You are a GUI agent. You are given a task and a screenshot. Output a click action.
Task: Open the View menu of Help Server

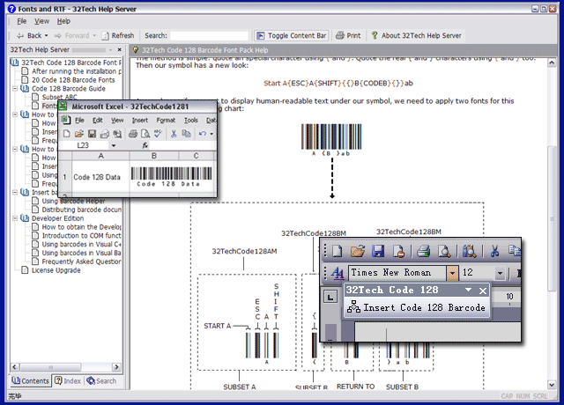41,21
